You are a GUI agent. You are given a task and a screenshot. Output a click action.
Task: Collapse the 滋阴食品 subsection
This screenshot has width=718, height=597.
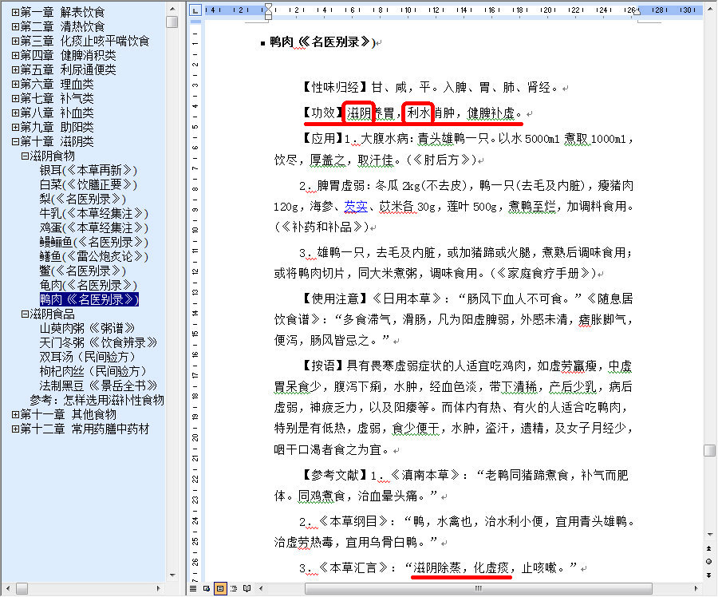[x=25, y=314]
